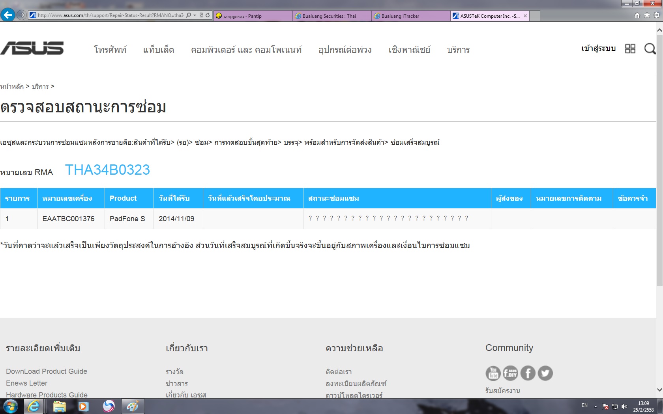Open the บริการ navigation menu
Viewport: 663px width, 414px height.
click(459, 50)
